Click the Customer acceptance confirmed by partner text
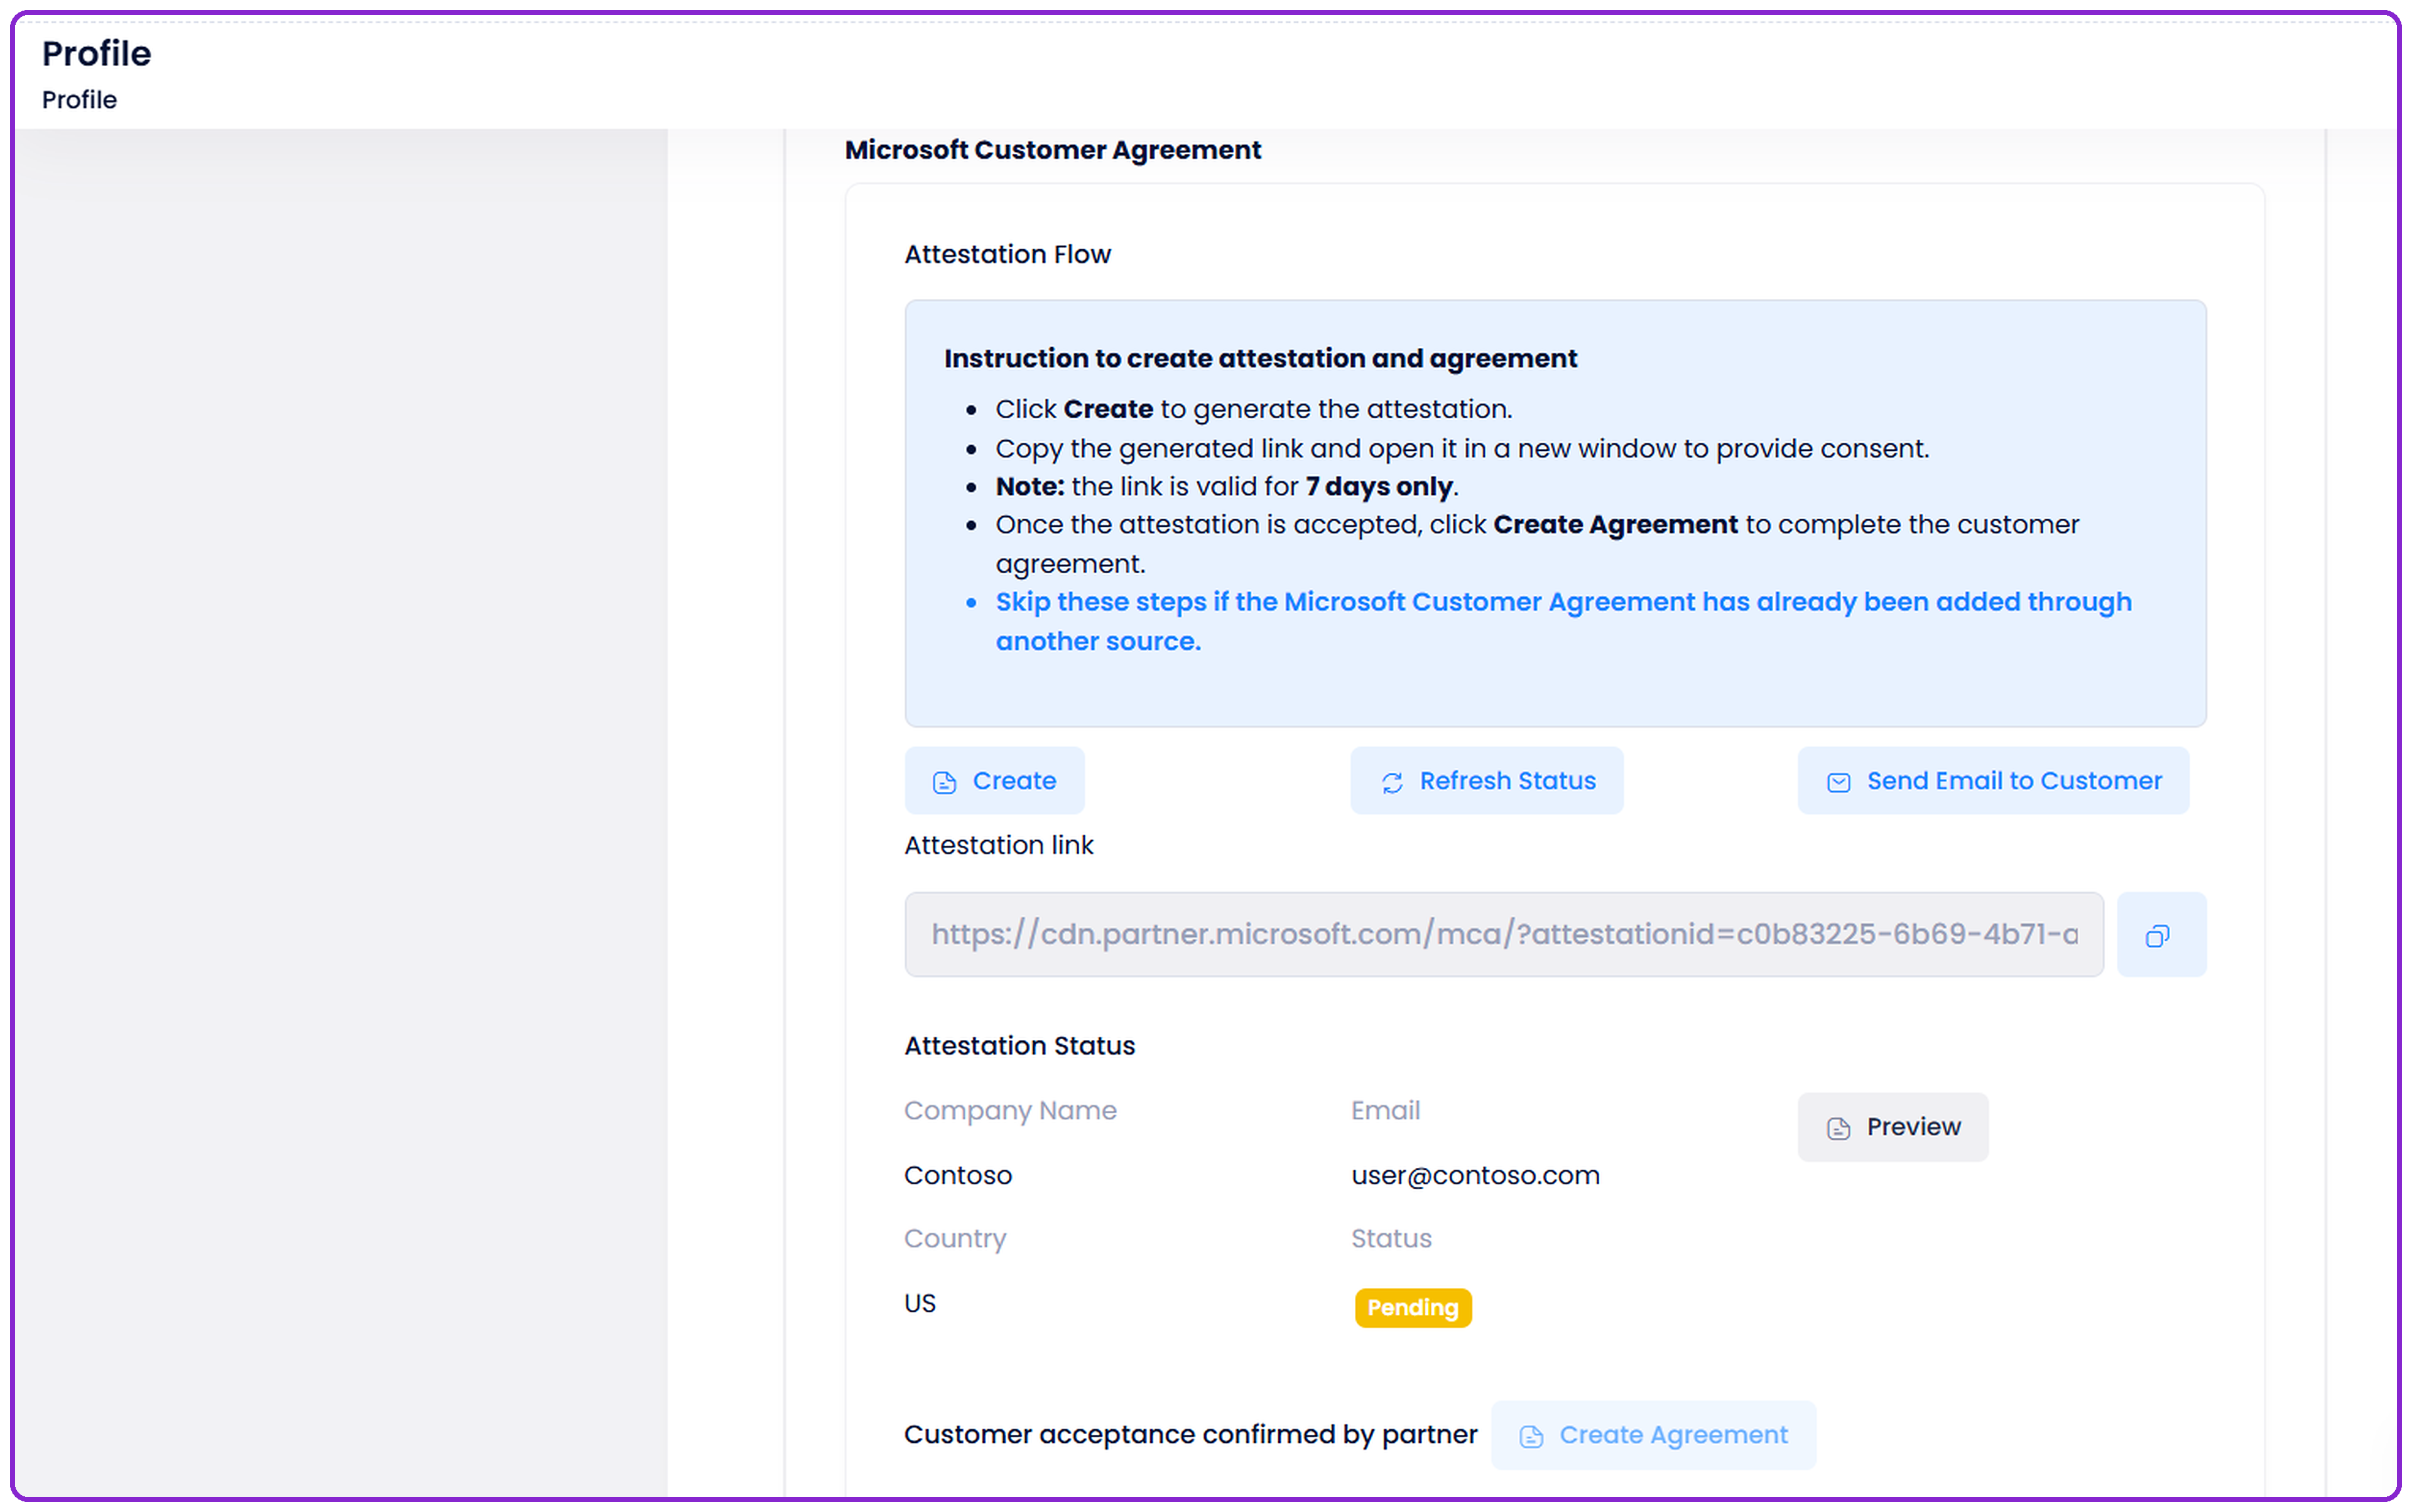2412x1512 pixels. (1190, 1434)
